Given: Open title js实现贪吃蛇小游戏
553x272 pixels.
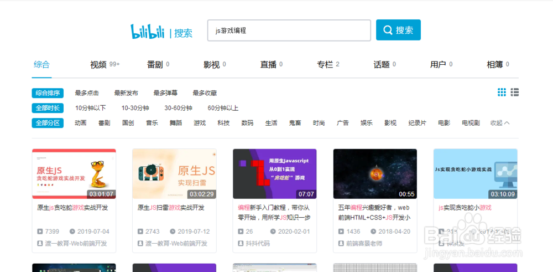Looking at the screenshot, I should tap(465, 208).
